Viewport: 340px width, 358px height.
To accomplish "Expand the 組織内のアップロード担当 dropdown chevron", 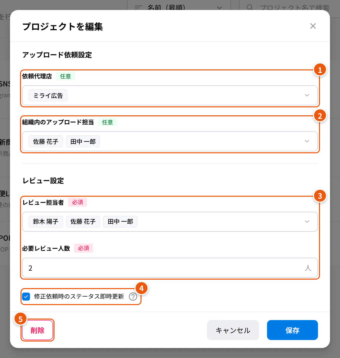I will (x=307, y=141).
